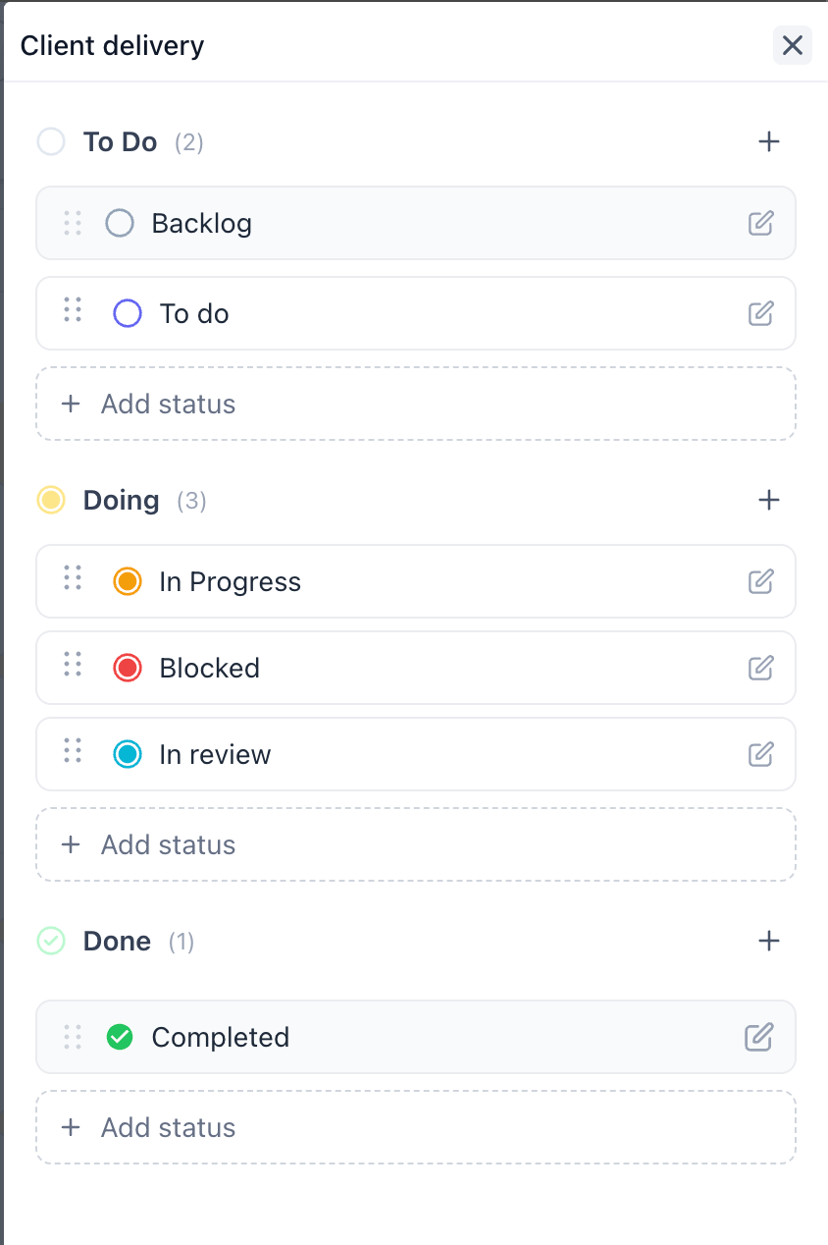The width and height of the screenshot is (828, 1245).
Task: Click the In Progress orange circle
Action: click(x=128, y=581)
